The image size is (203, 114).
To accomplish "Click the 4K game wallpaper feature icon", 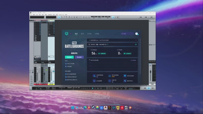I will click(x=125, y=76).
